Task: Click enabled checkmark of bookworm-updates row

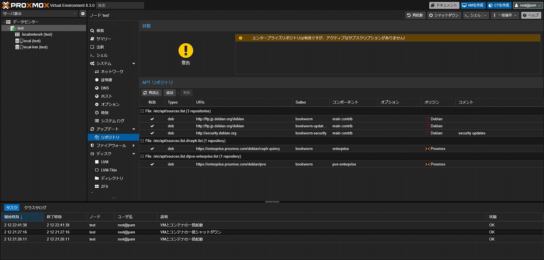Action: point(152,126)
